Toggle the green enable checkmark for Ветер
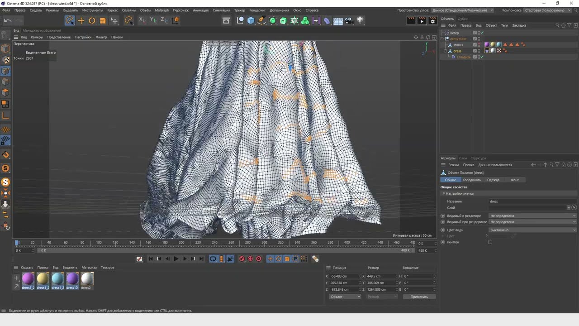Viewport: 579px width, 326px height. click(x=482, y=33)
